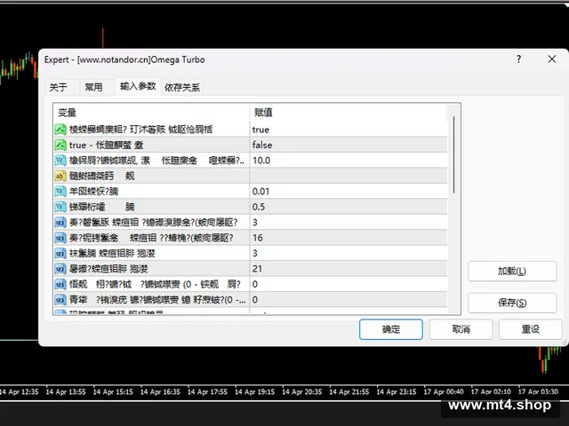This screenshot has width=569, height=426.
Task: Click the variable name starting with 'true -'
Action: click(106, 146)
